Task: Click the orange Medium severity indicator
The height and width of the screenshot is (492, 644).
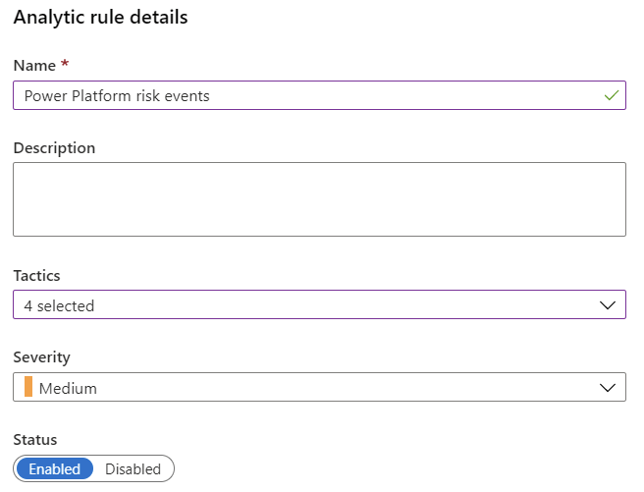Action: [28, 387]
